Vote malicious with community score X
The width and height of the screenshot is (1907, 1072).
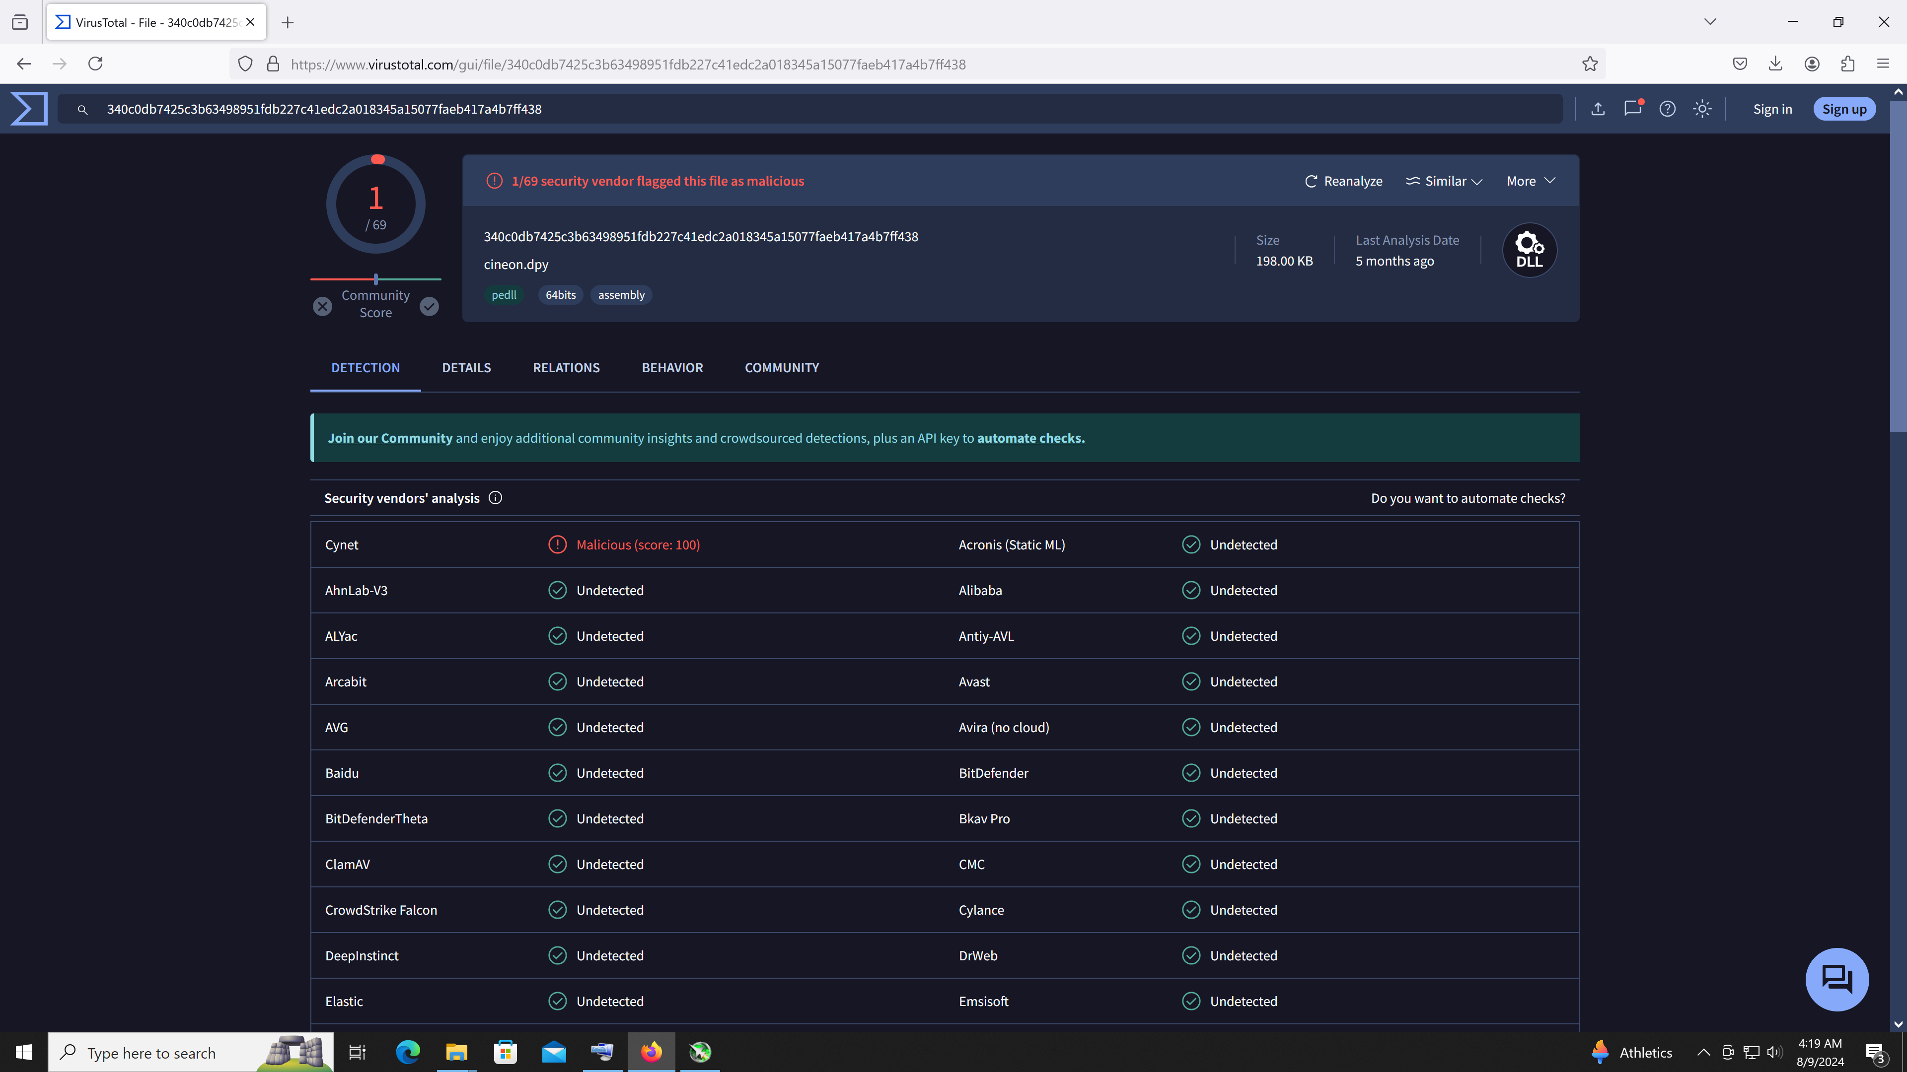322,306
